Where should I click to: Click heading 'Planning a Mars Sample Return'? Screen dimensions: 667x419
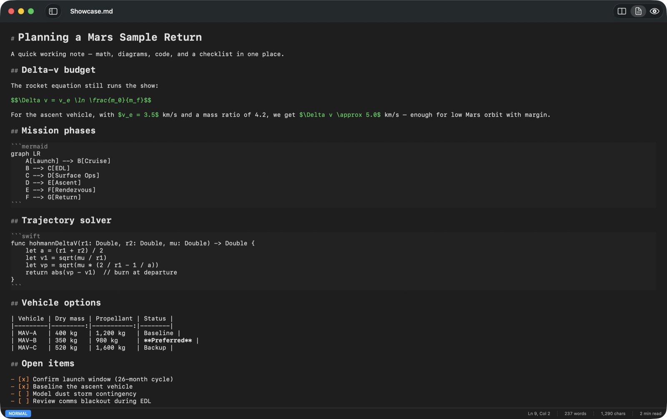[x=110, y=37]
